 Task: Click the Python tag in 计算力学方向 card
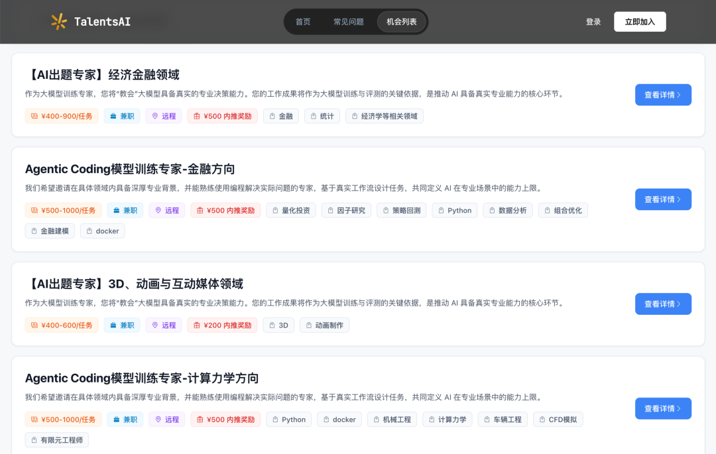click(289, 420)
